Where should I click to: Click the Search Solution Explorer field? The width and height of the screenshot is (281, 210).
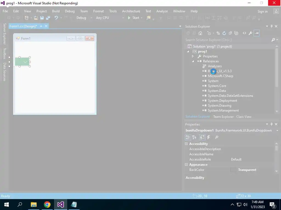coord(227,40)
